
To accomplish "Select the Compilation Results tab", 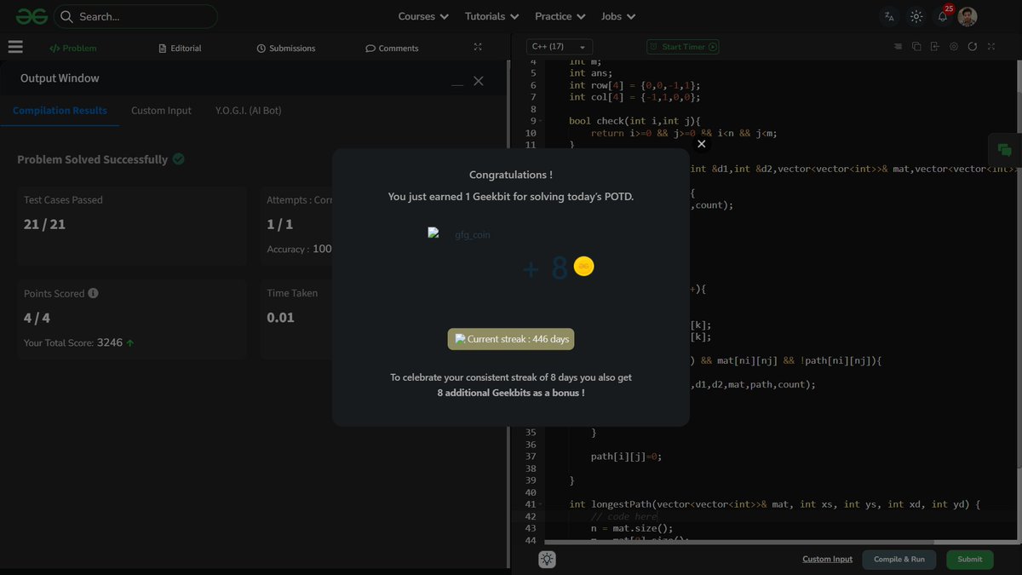I will [x=60, y=111].
